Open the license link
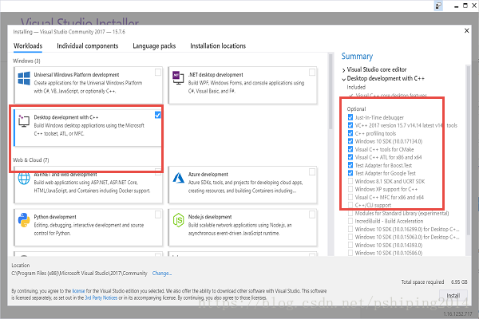The image size is (479, 319). tap(78, 291)
